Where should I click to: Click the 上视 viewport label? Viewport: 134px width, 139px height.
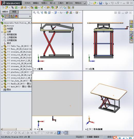(x=40, y=129)
